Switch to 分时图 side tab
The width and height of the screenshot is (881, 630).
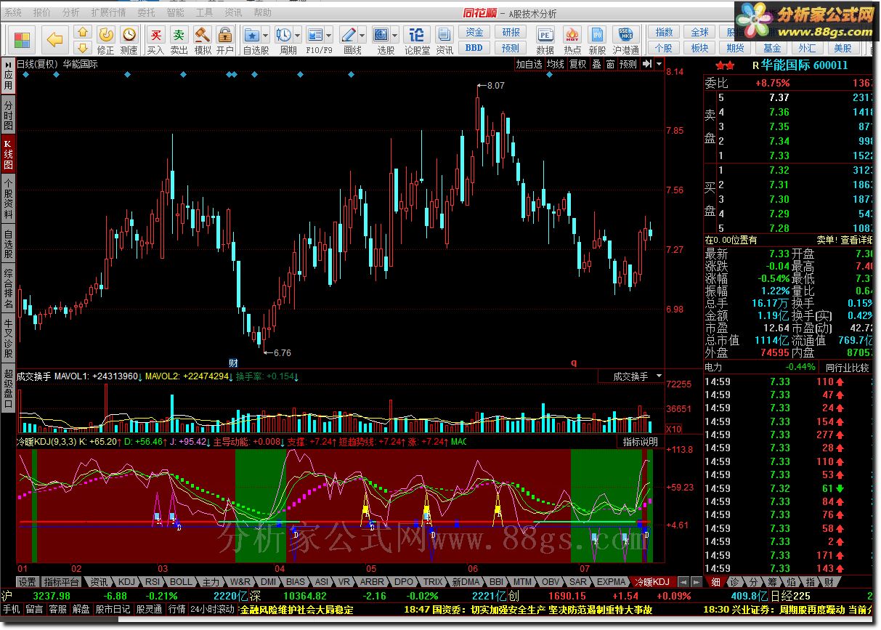point(8,115)
